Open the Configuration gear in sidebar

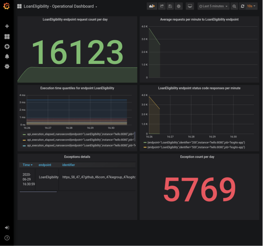tap(7, 66)
